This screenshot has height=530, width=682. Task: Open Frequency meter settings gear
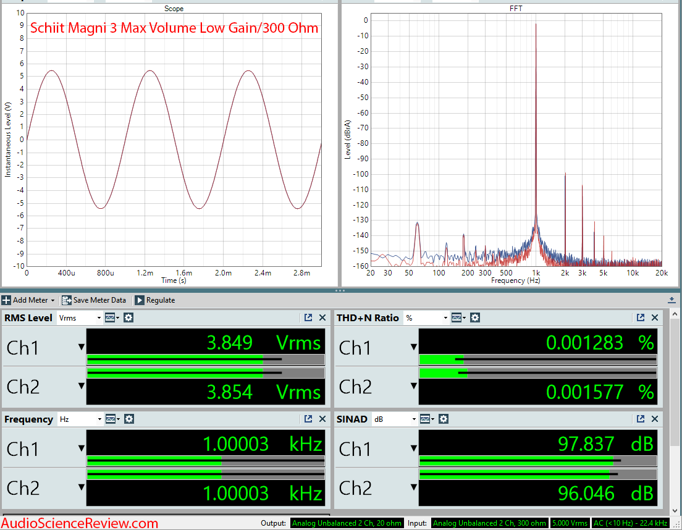(129, 419)
